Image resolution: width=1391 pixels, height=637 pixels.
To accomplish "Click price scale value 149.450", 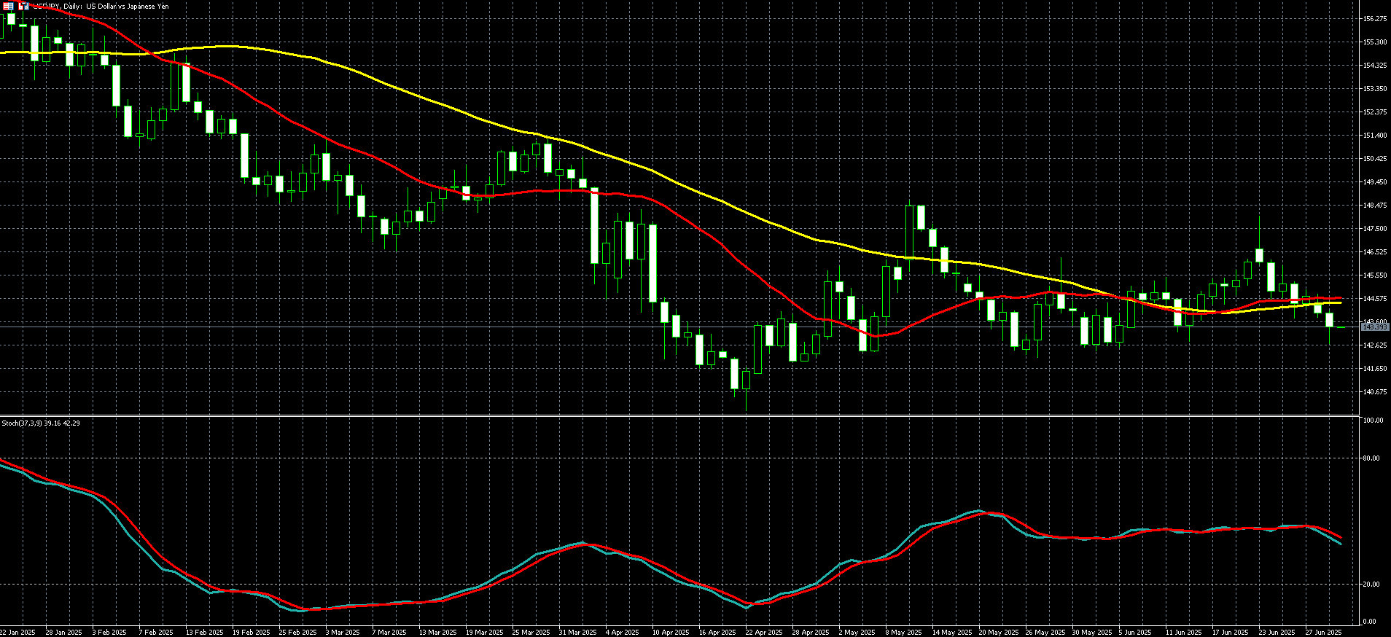I will 1374,182.
